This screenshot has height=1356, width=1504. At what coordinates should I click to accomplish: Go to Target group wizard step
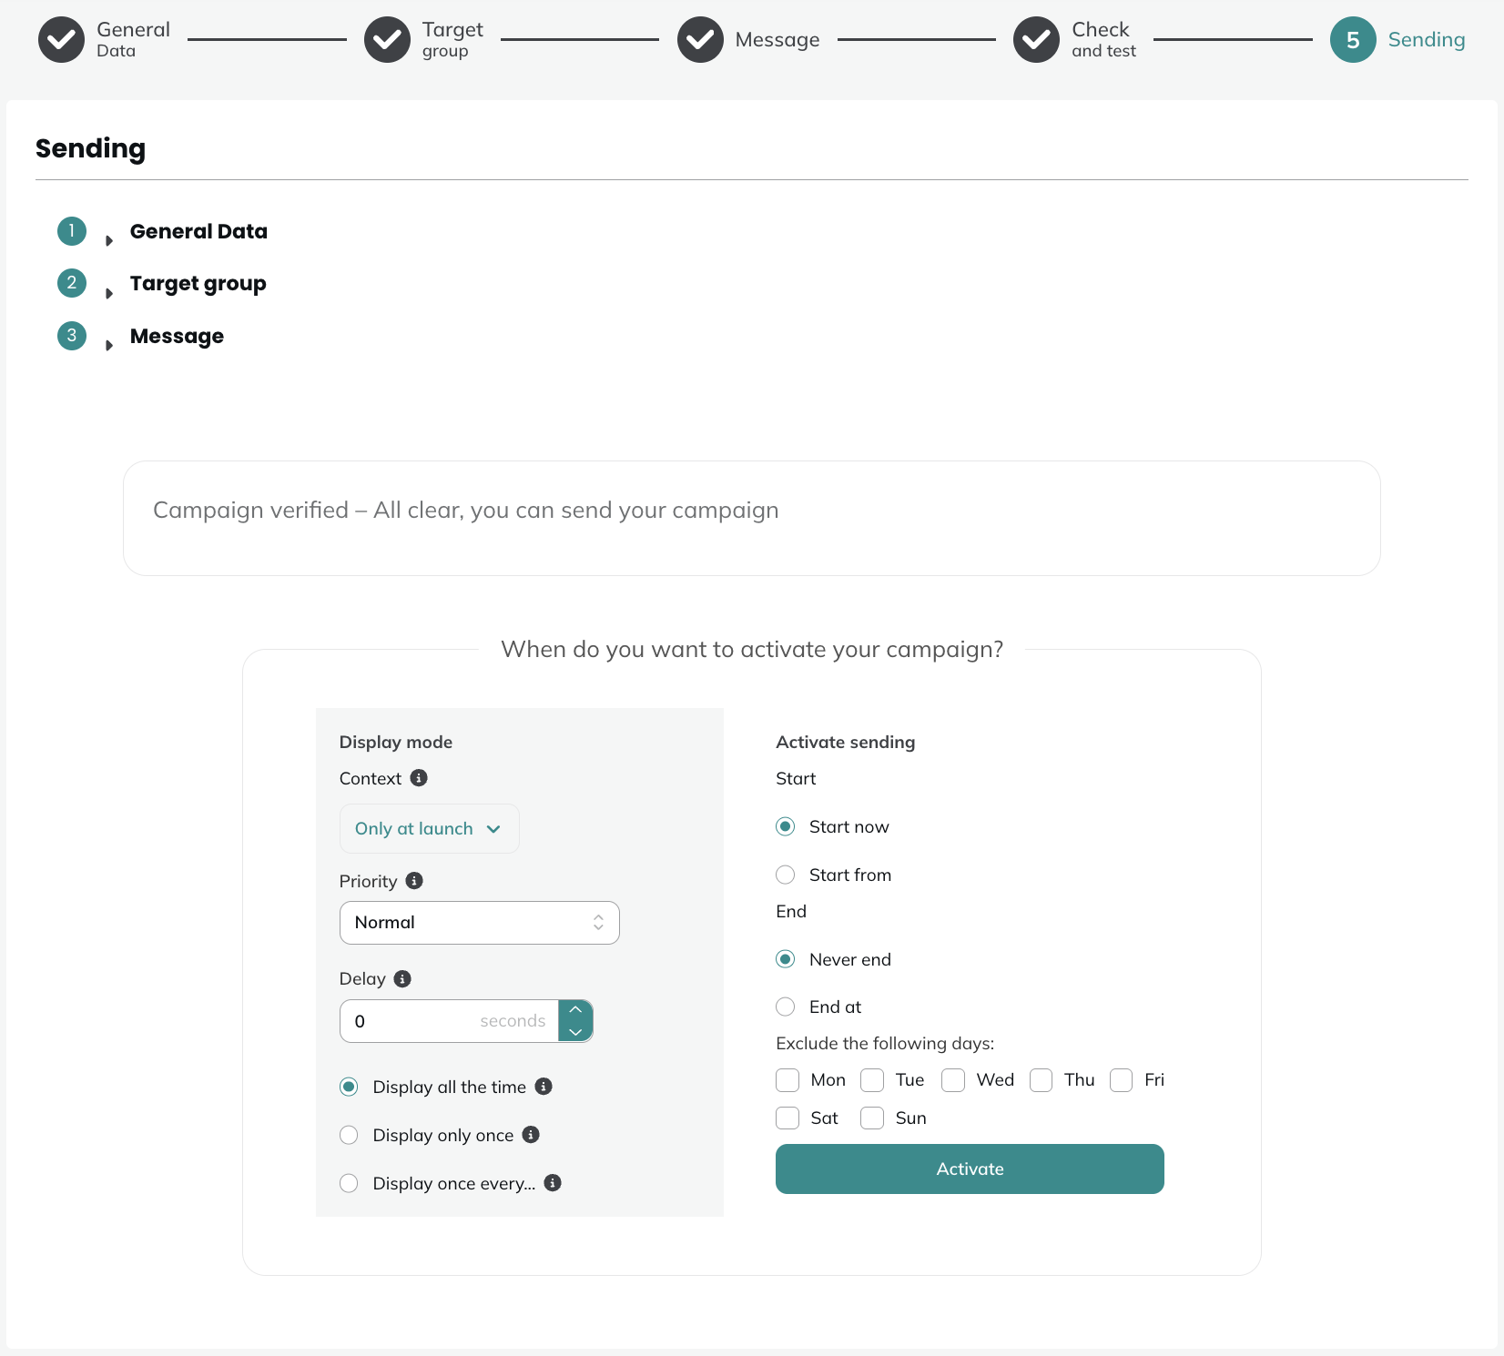(452, 40)
